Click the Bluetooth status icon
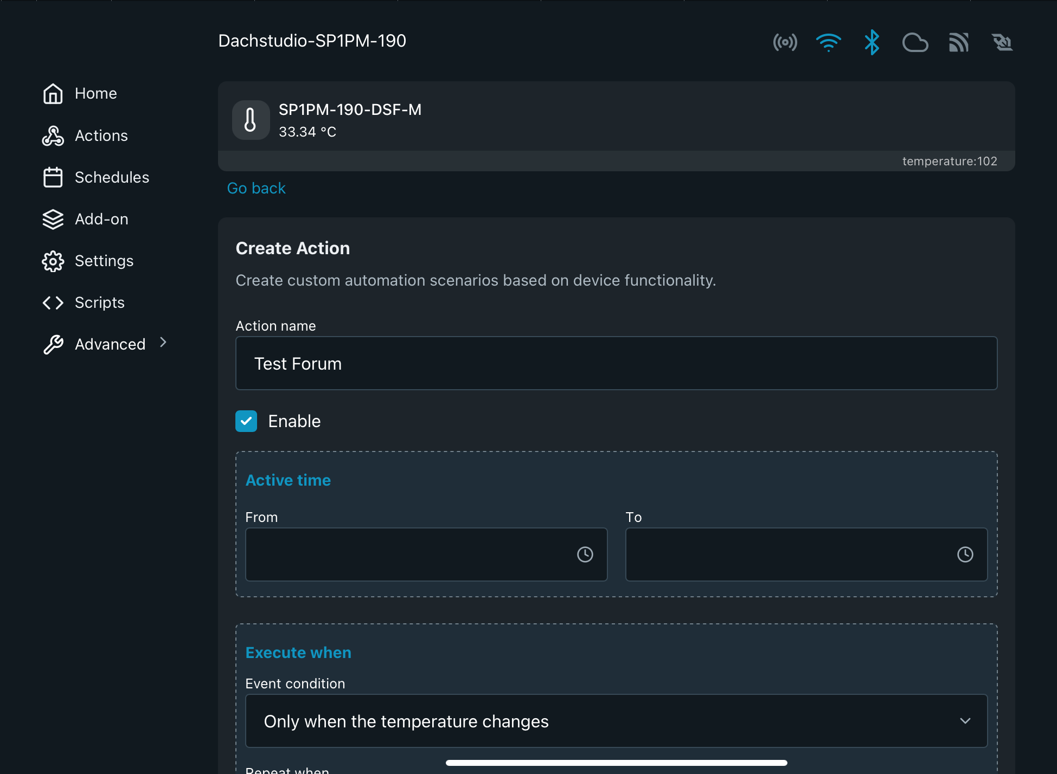 click(x=872, y=42)
